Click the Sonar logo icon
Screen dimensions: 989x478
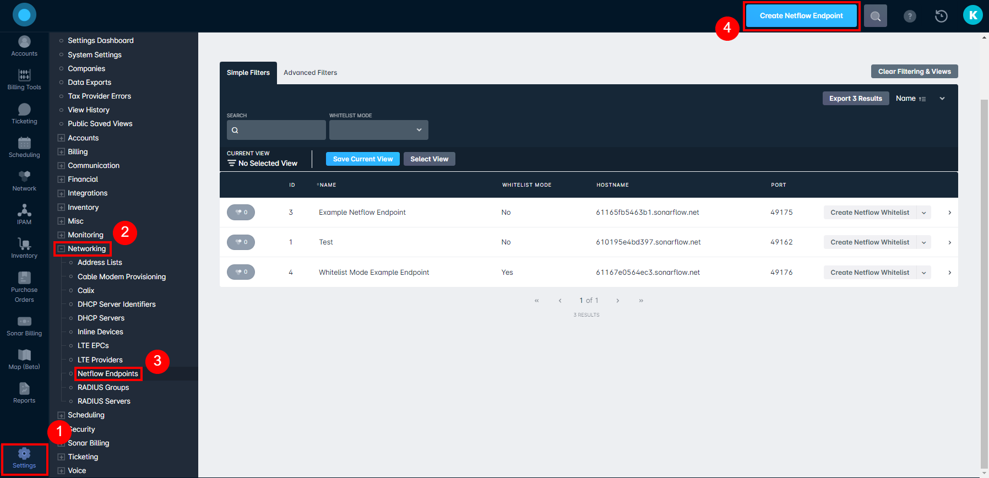click(24, 15)
